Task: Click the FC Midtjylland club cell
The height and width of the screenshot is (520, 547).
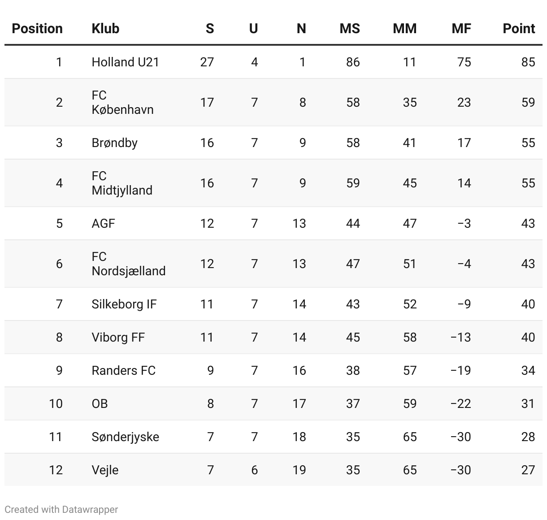Action: point(122,183)
